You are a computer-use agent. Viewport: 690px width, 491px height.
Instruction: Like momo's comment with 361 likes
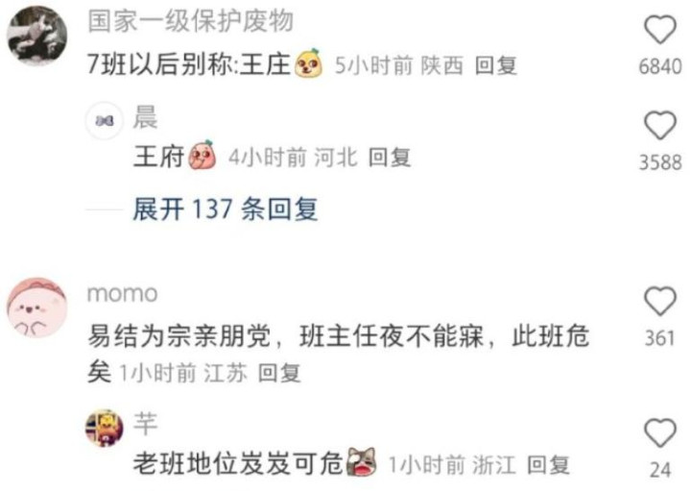(660, 301)
